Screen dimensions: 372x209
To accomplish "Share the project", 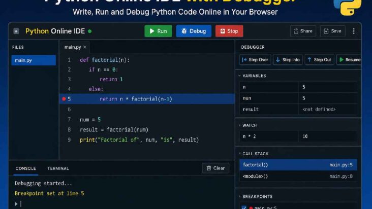I will [x=303, y=31].
